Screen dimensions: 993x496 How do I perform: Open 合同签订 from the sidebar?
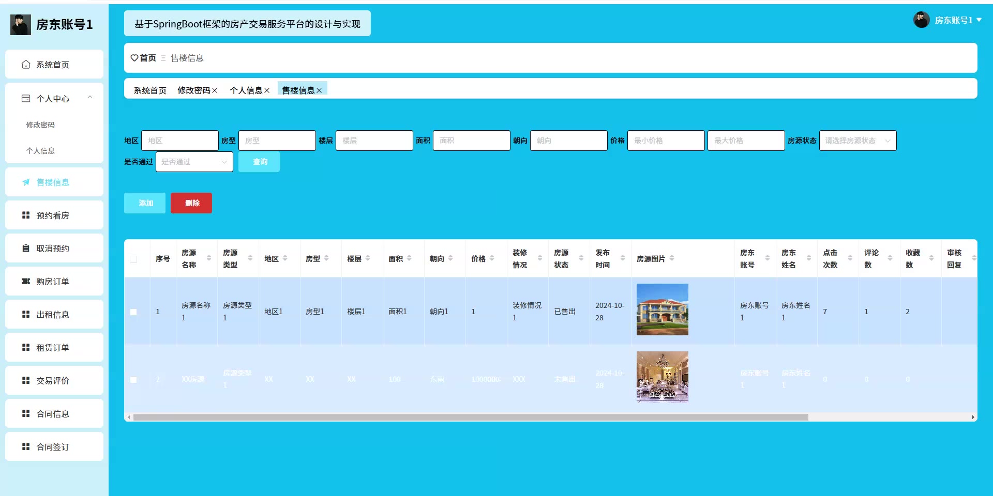coord(54,446)
